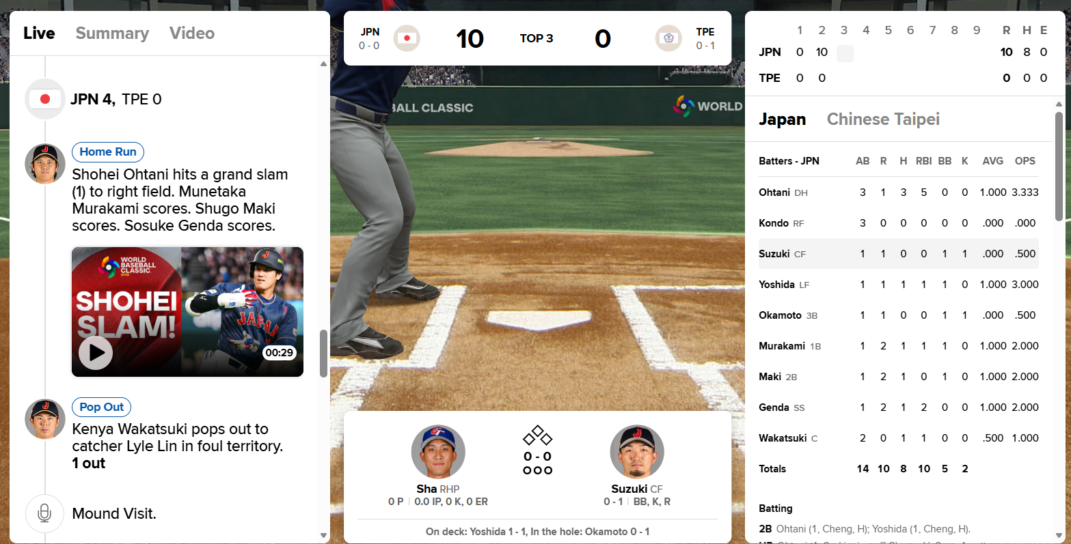This screenshot has height=544, width=1071.
Task: Click the JPN 4, TPE 0 score update
Action: pyautogui.click(x=116, y=100)
